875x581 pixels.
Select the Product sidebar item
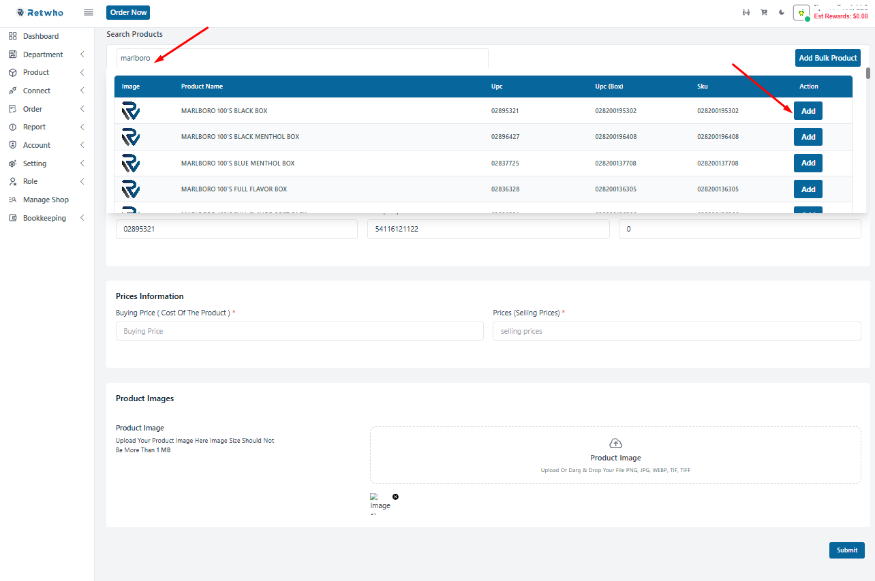point(36,72)
